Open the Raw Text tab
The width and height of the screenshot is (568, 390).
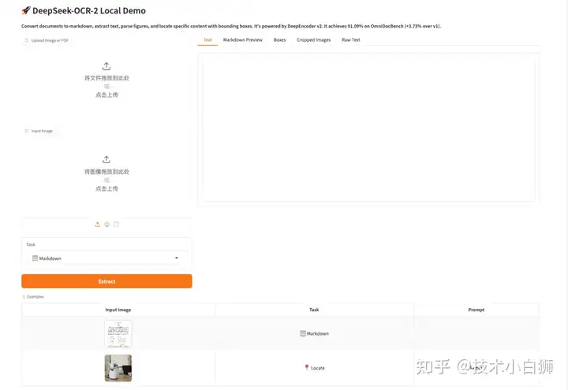350,40
